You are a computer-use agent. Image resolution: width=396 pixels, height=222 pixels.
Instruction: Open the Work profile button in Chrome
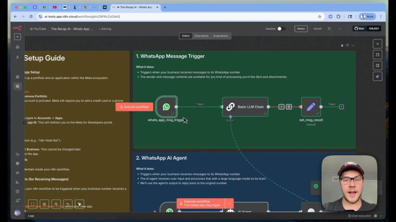[x=367, y=17]
